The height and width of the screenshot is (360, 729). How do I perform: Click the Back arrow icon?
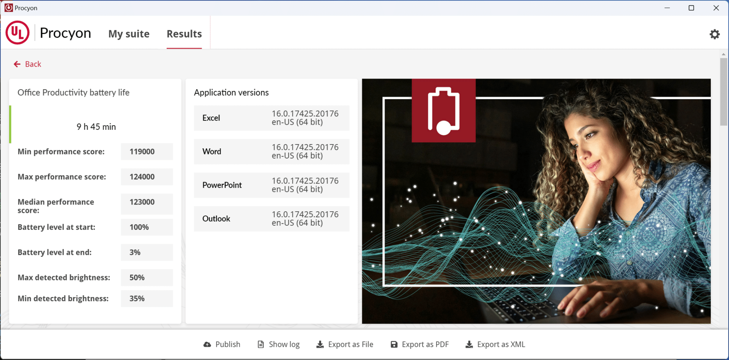[x=17, y=64]
